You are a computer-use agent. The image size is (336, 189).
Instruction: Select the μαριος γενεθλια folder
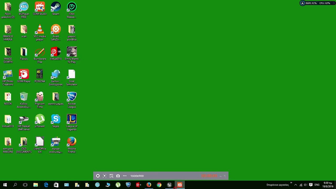point(72,33)
